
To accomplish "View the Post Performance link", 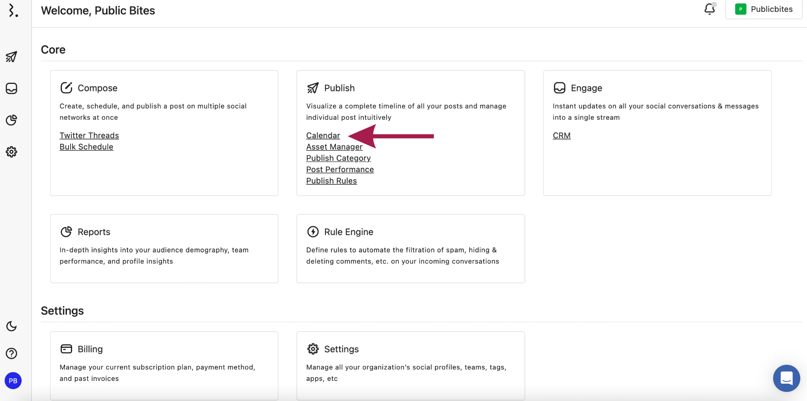I will pos(340,169).
